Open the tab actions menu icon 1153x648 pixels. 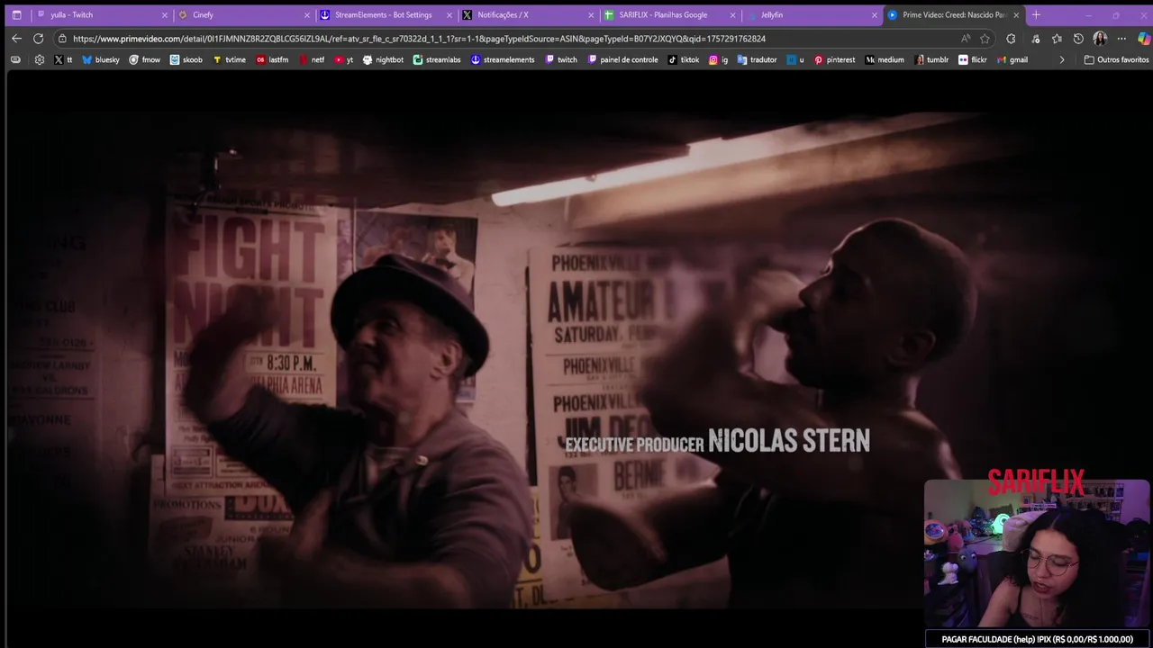point(16,14)
